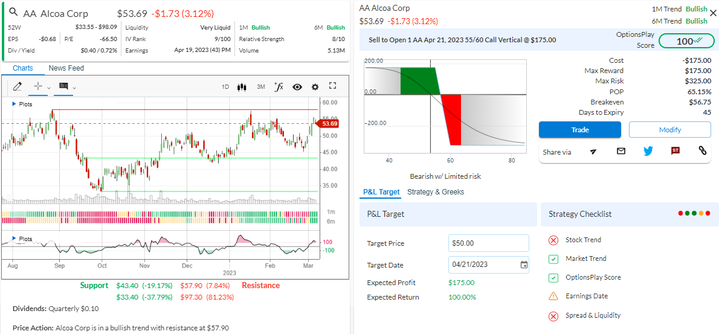The image size is (719, 334).
Task: Click the Spread & Liquidity failed icon
Action: pyautogui.click(x=553, y=316)
